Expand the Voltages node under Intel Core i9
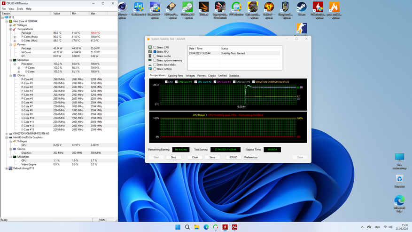 (x=10, y=25)
